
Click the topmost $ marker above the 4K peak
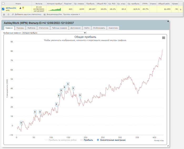68,84
